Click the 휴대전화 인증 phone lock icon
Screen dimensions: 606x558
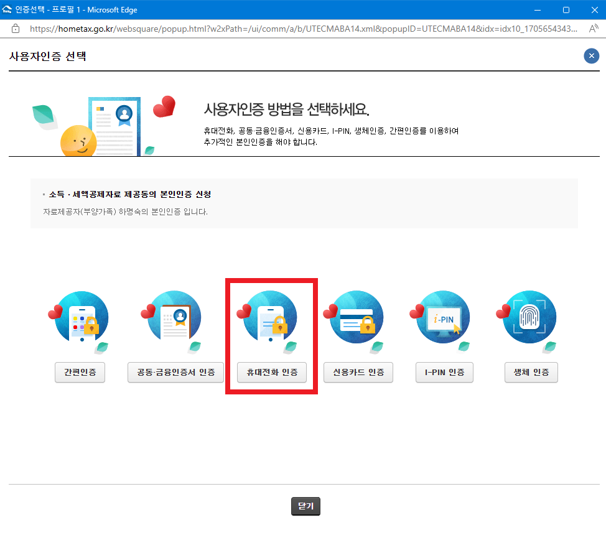pos(268,322)
